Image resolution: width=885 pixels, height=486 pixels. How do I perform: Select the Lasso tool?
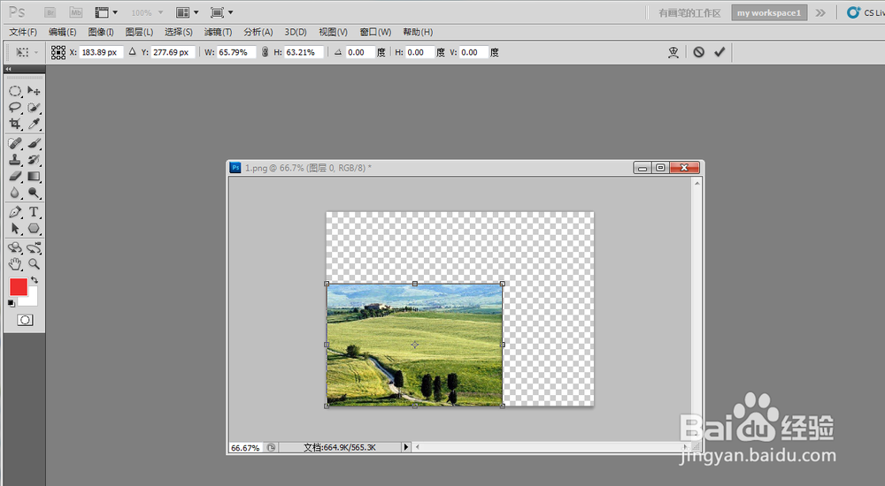(15, 107)
